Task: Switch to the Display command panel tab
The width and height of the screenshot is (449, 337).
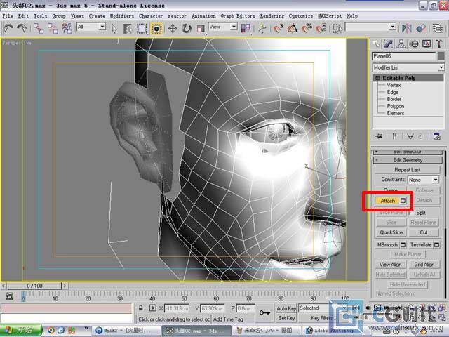Action: pyautogui.click(x=427, y=44)
